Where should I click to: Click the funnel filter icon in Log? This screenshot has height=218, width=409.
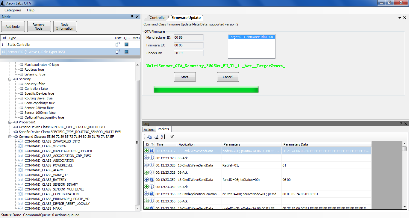pos(172,137)
